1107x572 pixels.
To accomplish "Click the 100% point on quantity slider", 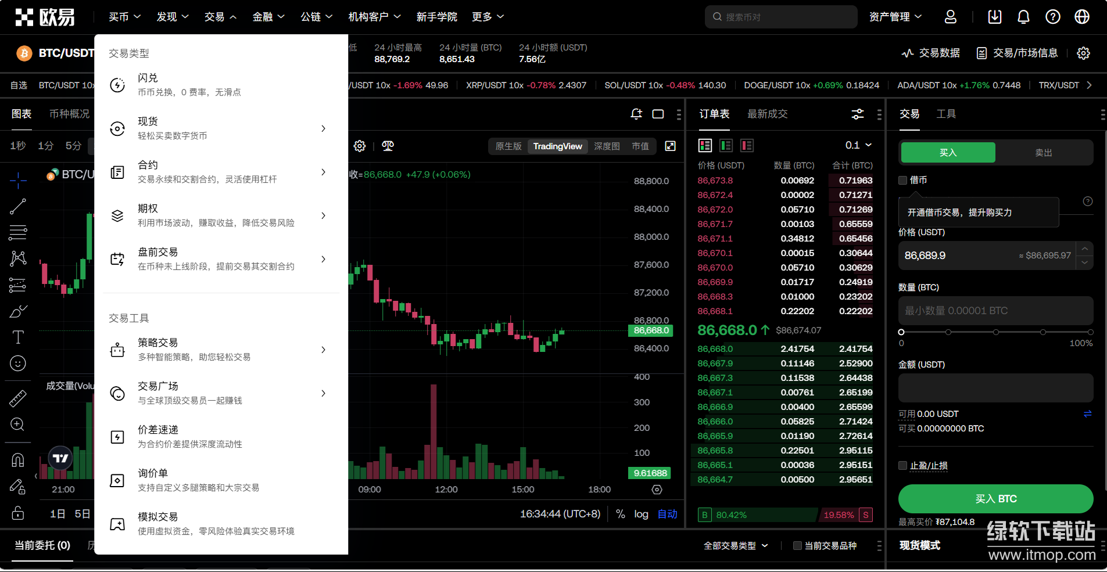I will (x=1090, y=332).
